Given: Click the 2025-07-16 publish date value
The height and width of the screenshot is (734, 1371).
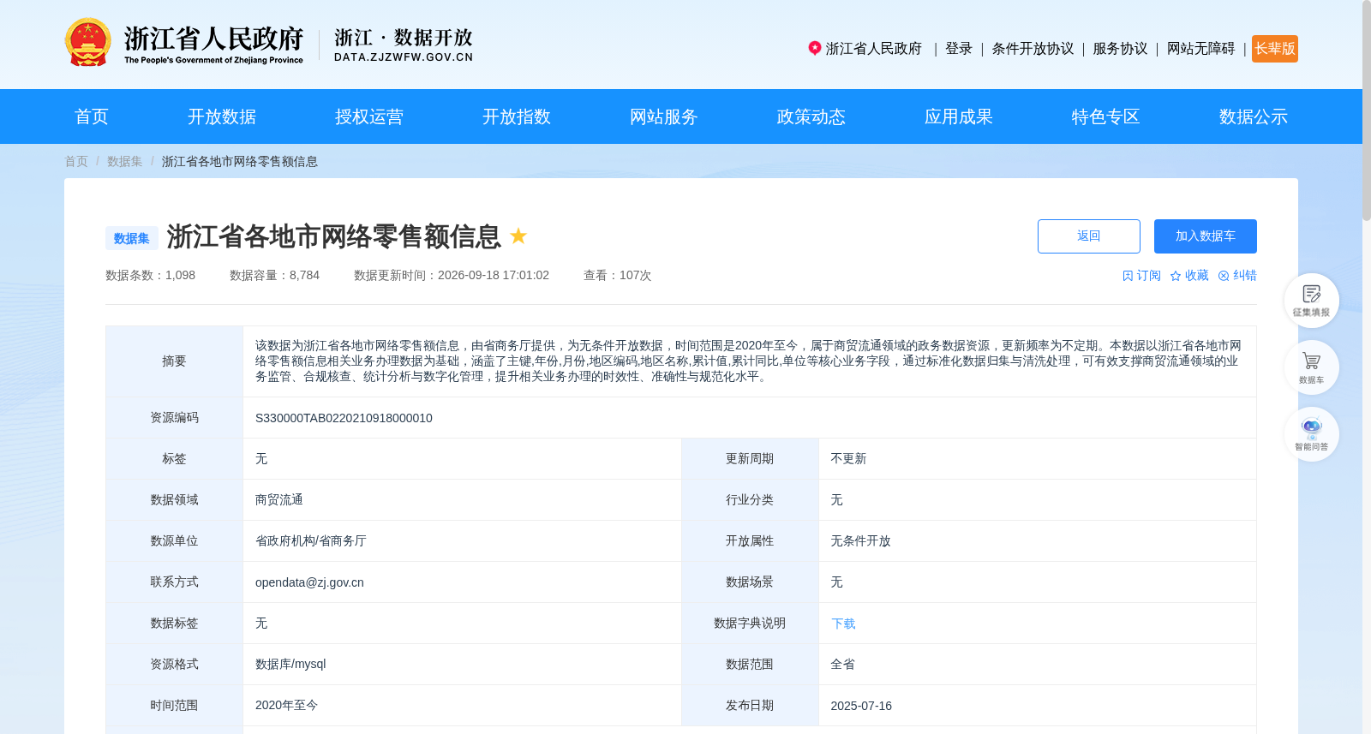Looking at the screenshot, I should coord(861,706).
